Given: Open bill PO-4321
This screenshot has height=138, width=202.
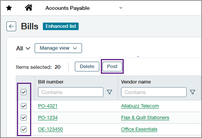Looking at the screenshot, I should tap(48, 106).
